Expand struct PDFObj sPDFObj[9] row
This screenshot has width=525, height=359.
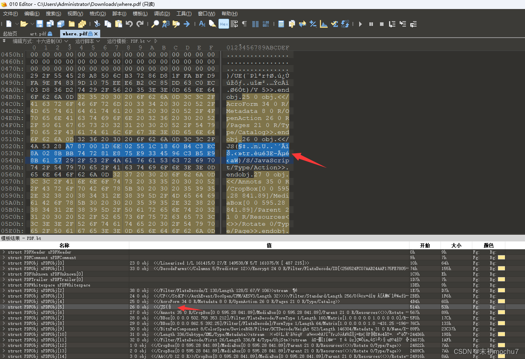click(4, 329)
